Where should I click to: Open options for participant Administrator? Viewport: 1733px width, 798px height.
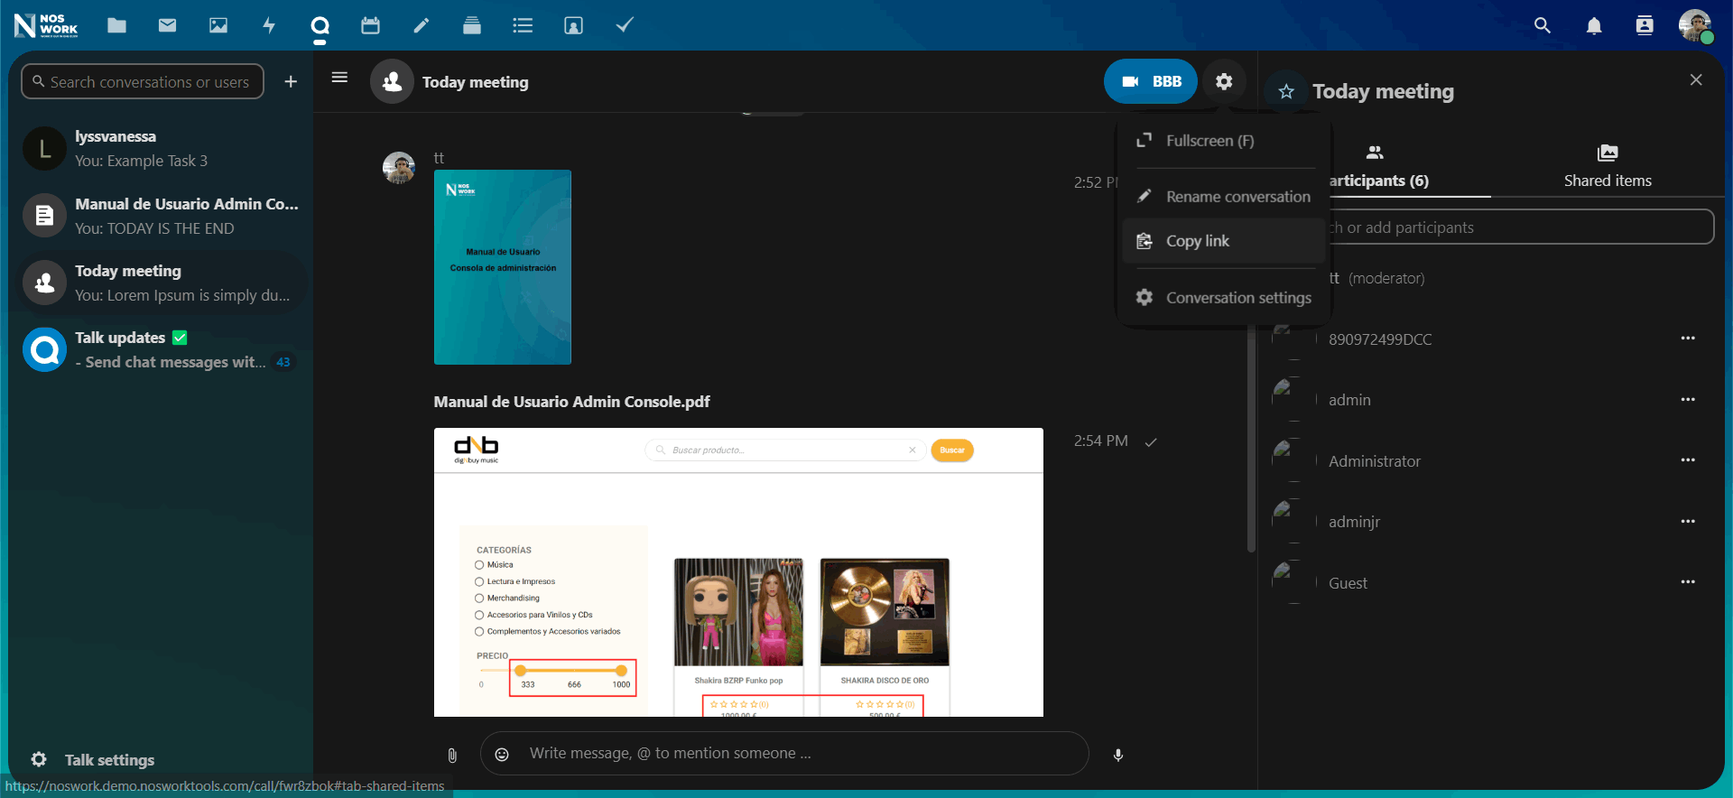pos(1688,460)
